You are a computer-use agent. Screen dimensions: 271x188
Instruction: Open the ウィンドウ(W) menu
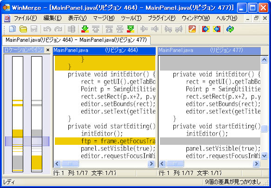(x=196, y=18)
